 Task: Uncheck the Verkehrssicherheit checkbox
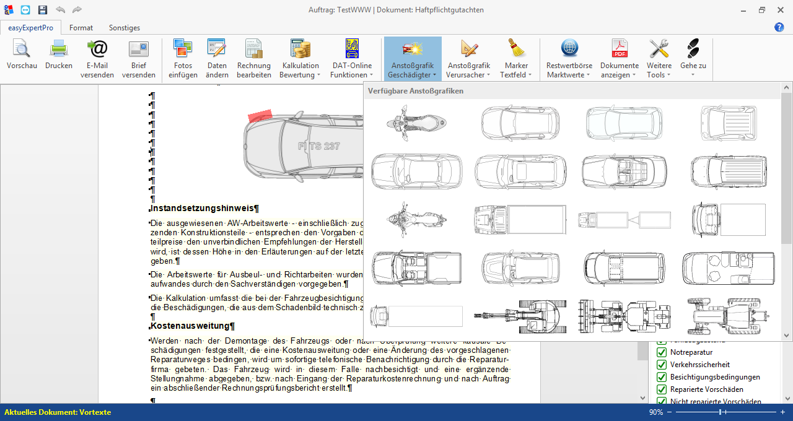662,365
